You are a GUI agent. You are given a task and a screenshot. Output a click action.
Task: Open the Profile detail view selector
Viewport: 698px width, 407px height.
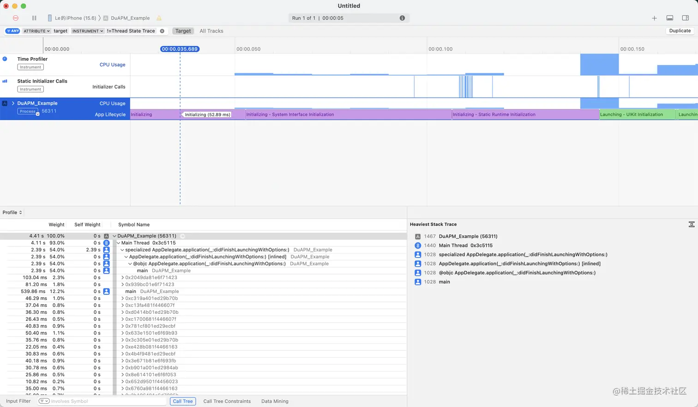click(12, 212)
